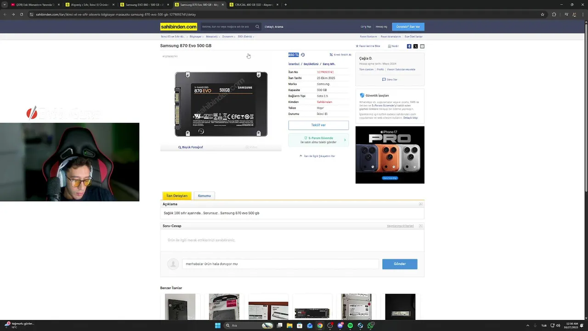The width and height of the screenshot is (588, 331).
Task: Collapse the Açıklama section
Action: pos(420,204)
